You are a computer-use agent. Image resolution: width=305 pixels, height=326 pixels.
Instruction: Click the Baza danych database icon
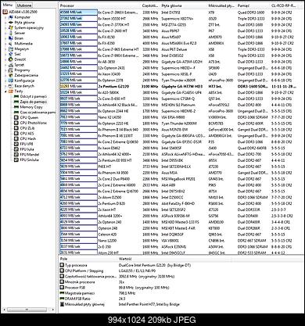[11, 86]
